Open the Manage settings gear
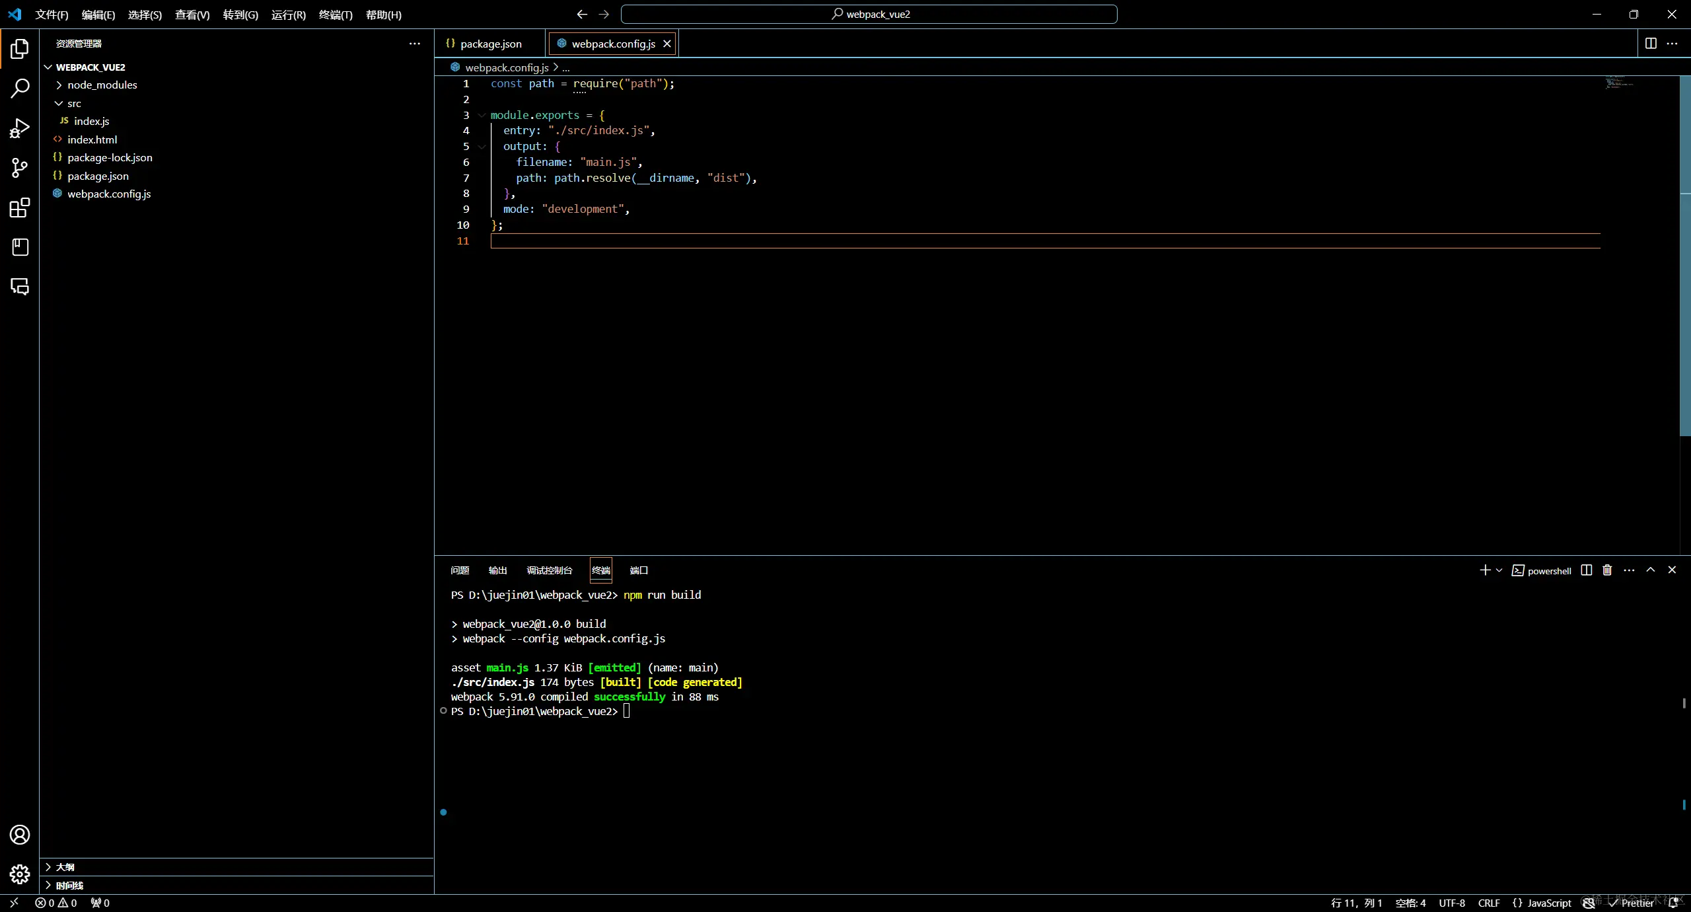 pyautogui.click(x=20, y=874)
